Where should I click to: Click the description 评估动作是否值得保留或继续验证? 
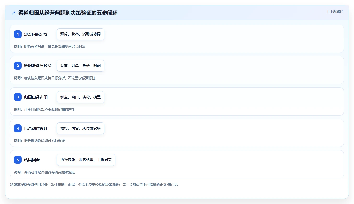[x=49, y=172]
